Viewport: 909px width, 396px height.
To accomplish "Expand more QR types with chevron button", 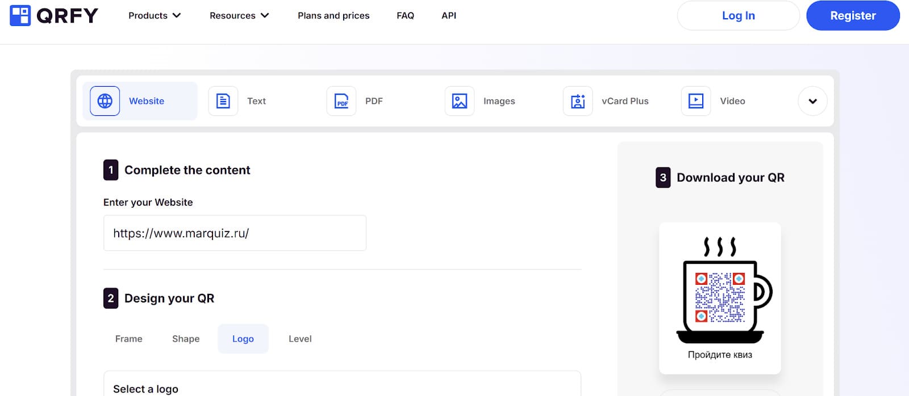I will (x=812, y=101).
